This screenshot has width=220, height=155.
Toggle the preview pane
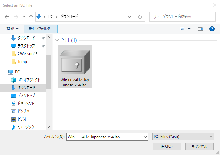(x=200, y=29)
